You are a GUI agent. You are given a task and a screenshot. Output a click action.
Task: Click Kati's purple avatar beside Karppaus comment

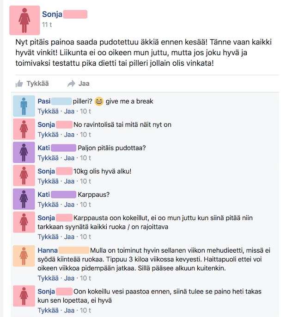24,199
